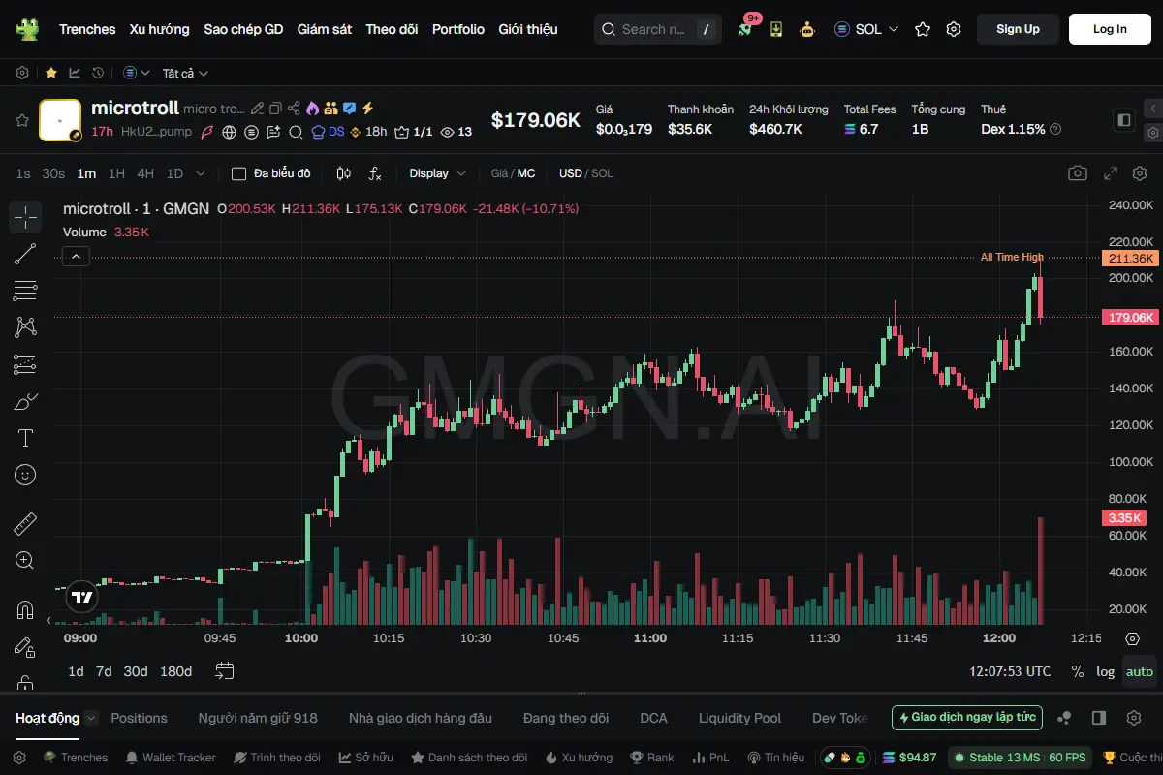
Task: Open candlestick chart type selector
Action: coord(343,173)
